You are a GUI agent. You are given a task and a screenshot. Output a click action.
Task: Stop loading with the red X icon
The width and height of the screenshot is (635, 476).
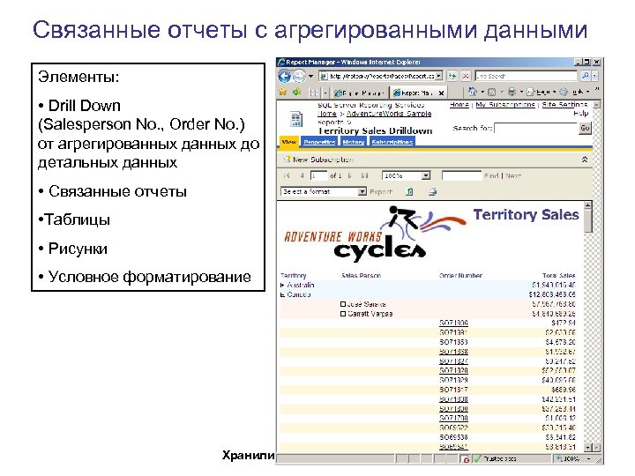(x=466, y=76)
